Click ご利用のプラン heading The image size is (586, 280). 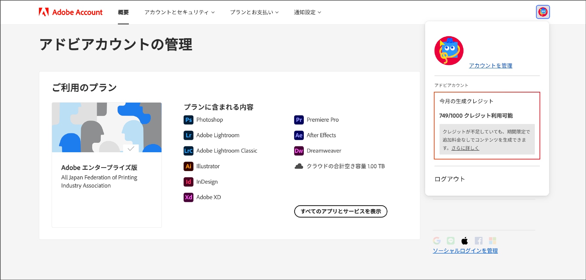84,88
